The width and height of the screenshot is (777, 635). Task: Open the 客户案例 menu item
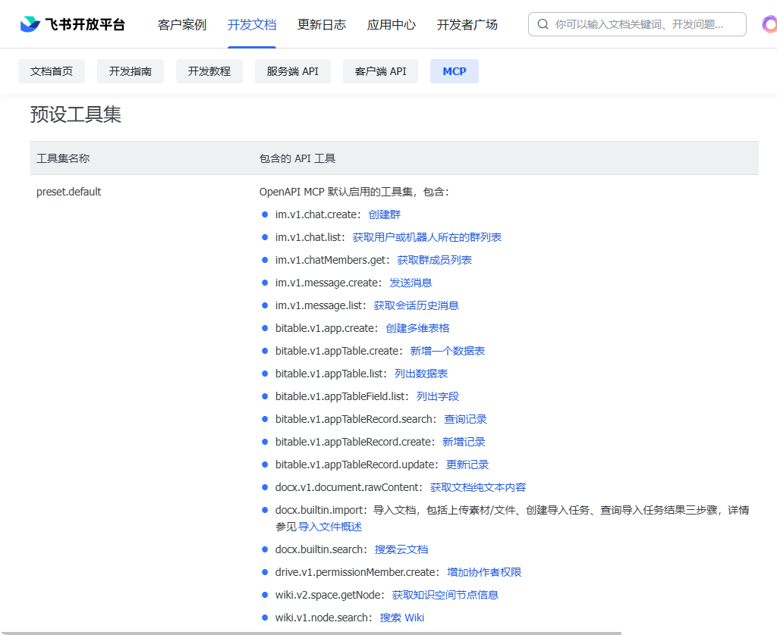(x=182, y=24)
